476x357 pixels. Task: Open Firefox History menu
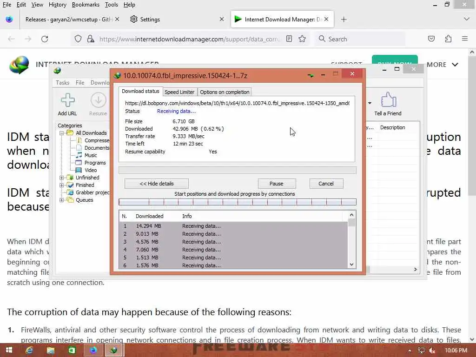tap(57, 5)
